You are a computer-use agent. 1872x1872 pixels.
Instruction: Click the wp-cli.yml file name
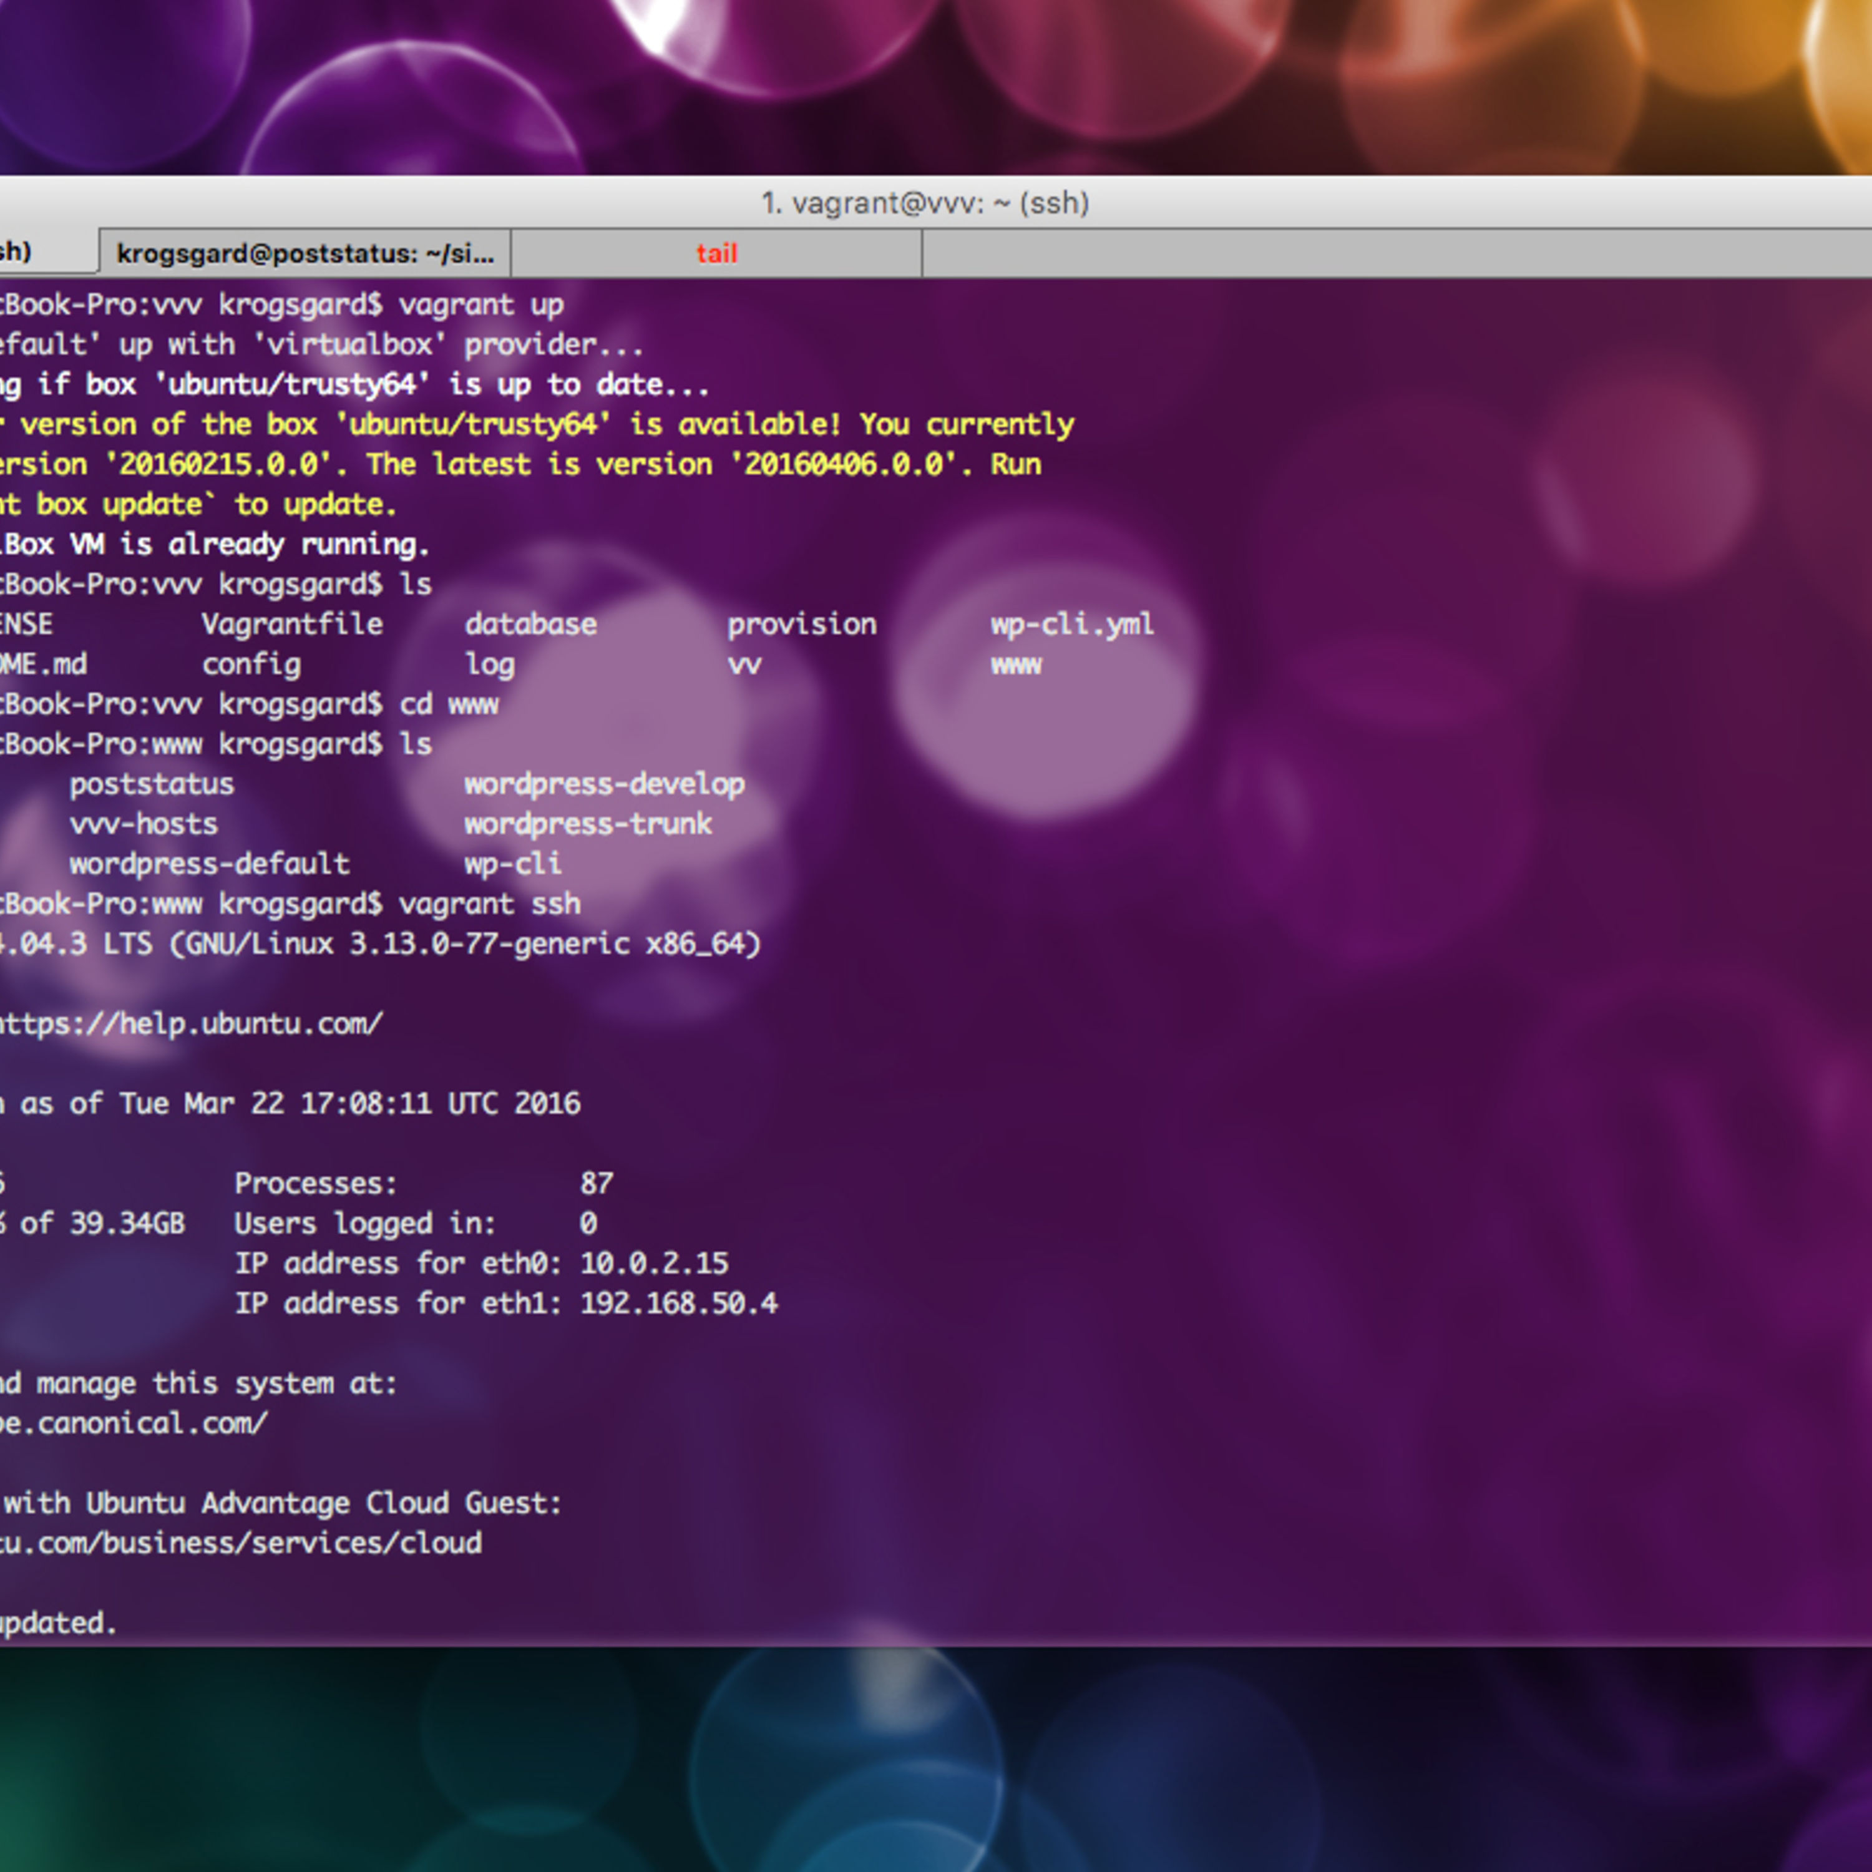(1071, 624)
